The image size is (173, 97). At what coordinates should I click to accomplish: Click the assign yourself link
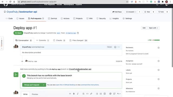tap(138, 64)
